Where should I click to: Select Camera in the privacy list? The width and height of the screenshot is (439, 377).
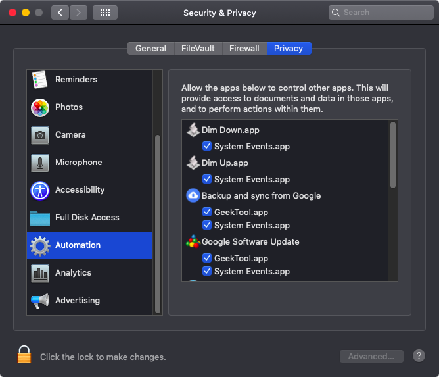click(x=89, y=135)
